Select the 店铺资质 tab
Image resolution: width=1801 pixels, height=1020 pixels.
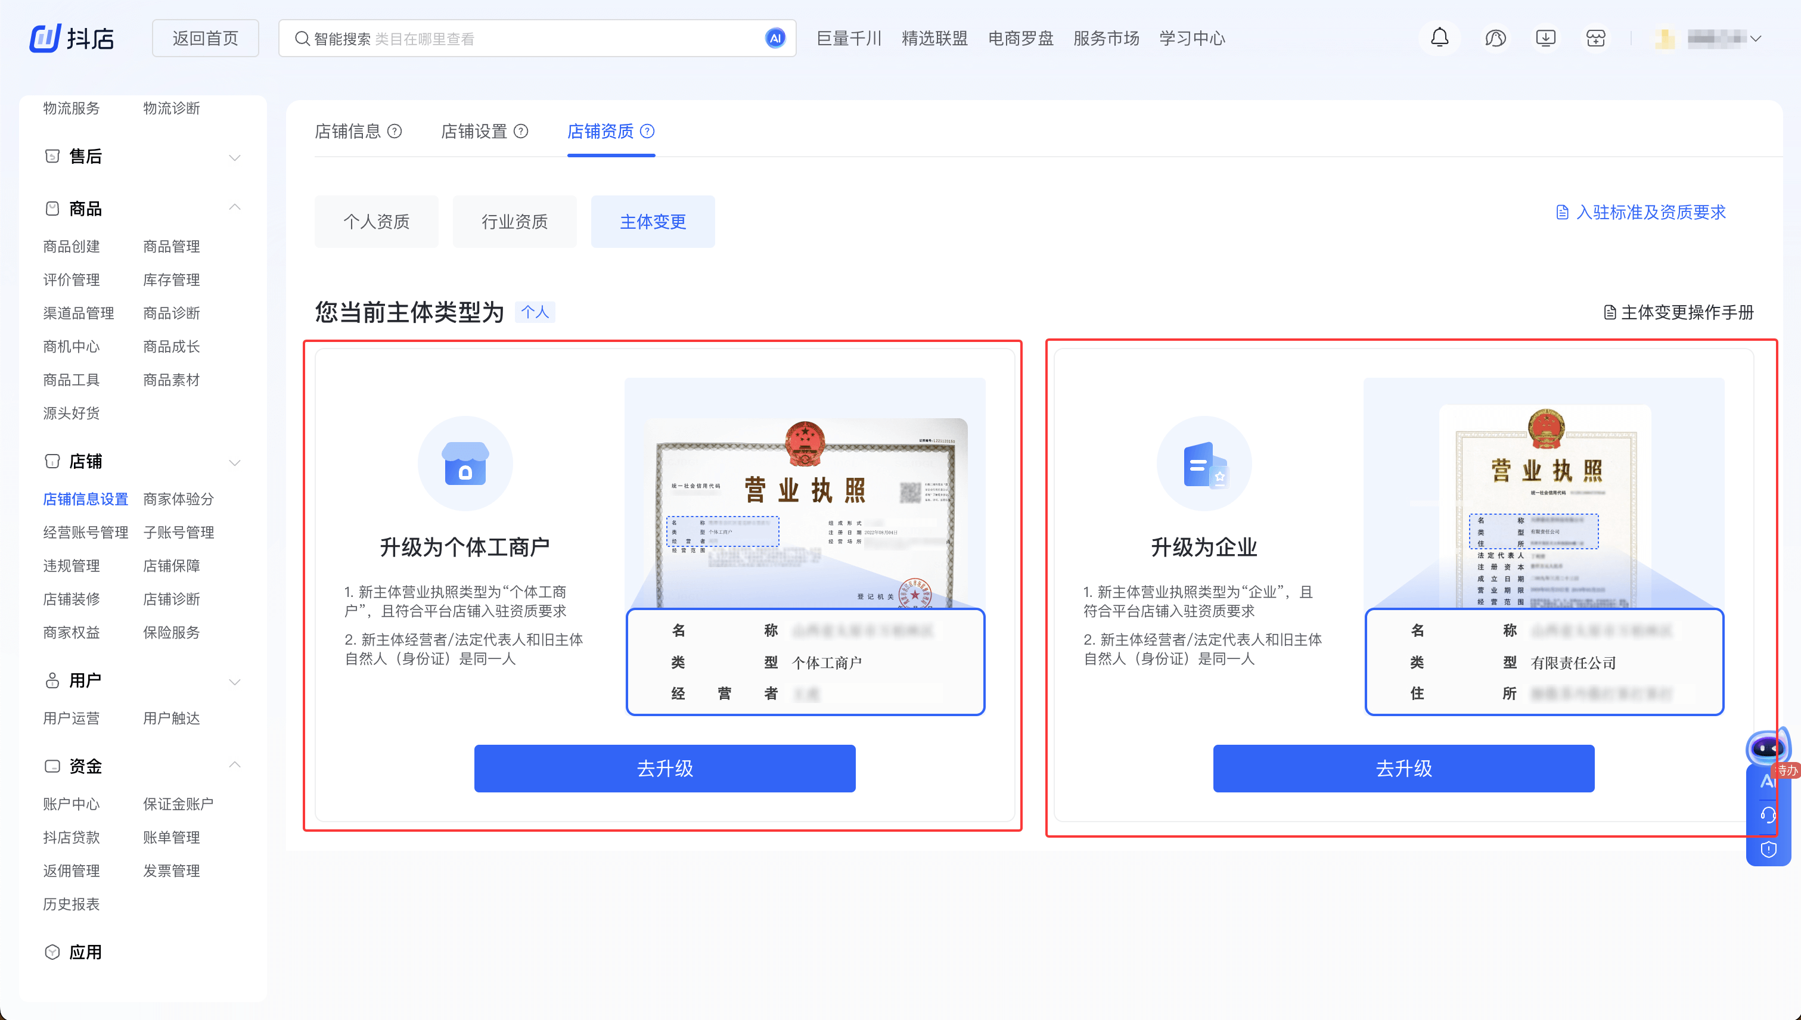coord(601,131)
